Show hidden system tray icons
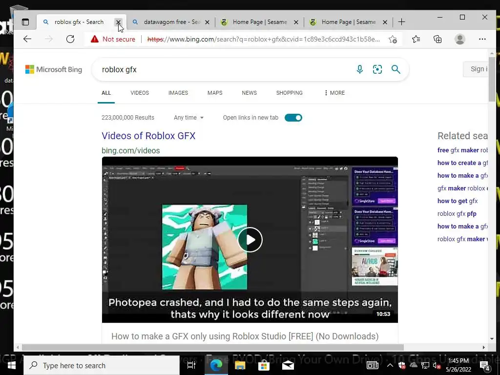 click(x=390, y=365)
